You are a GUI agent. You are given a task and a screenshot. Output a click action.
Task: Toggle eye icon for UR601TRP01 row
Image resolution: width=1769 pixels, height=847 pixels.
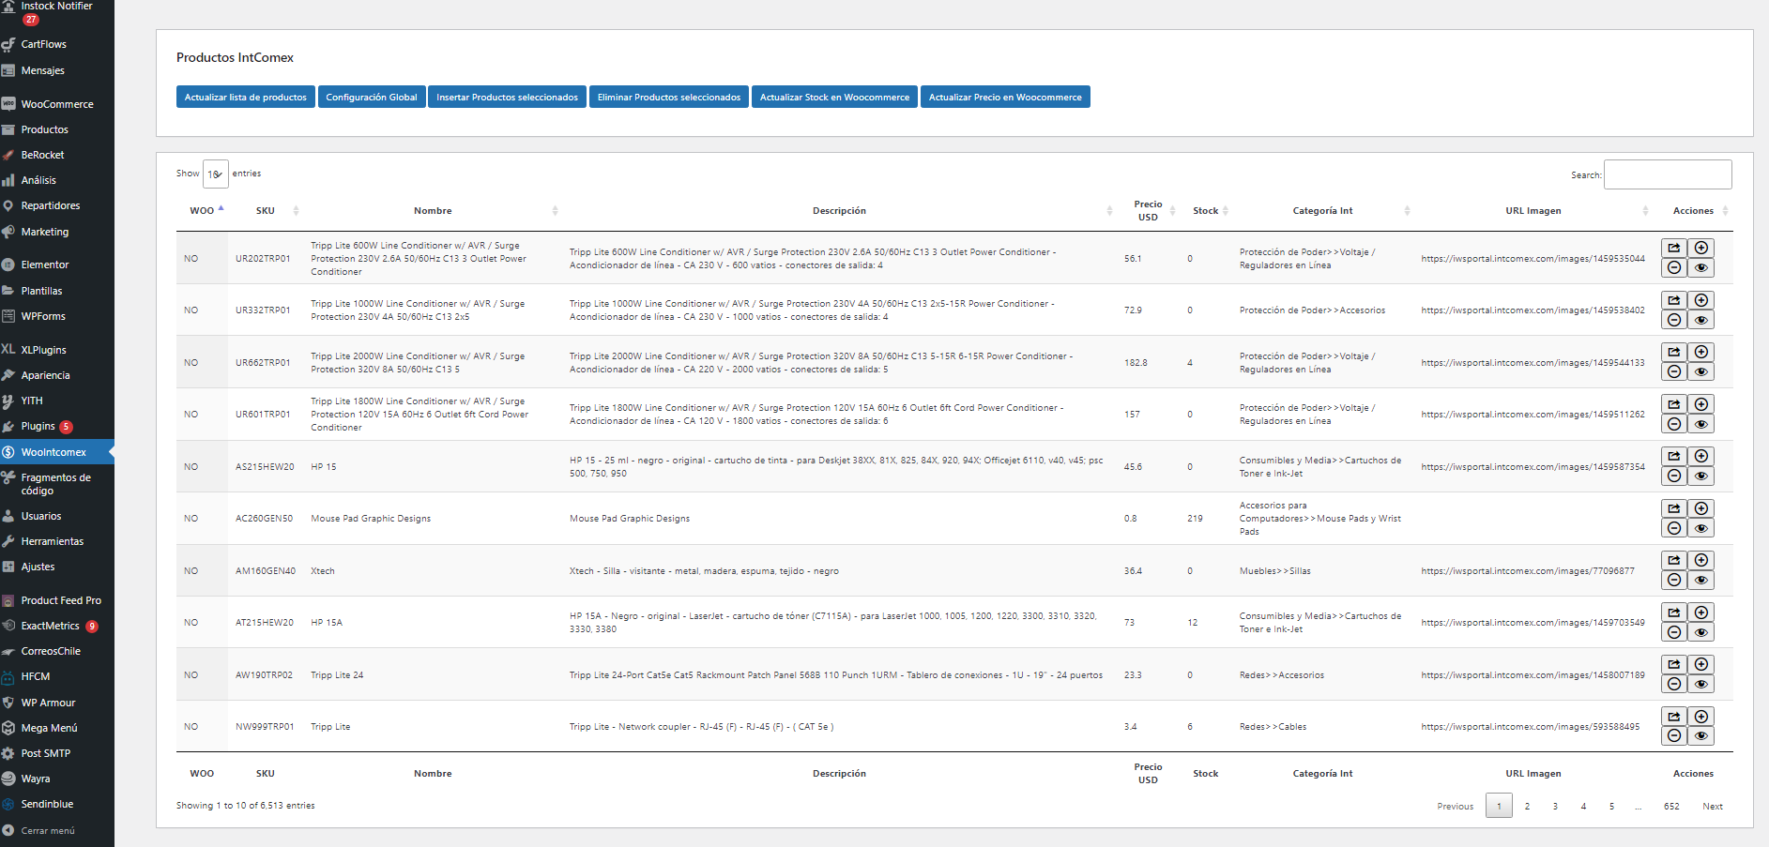1700,424
